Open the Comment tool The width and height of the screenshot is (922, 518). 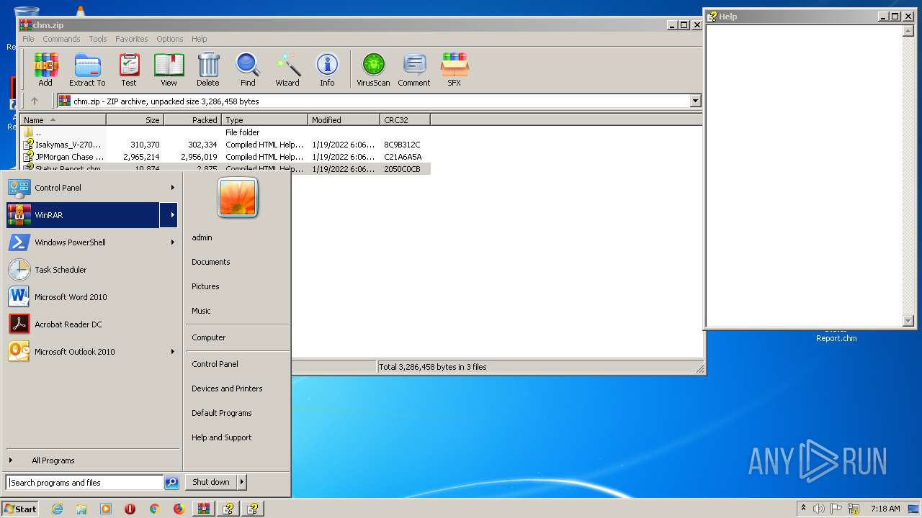coord(414,70)
